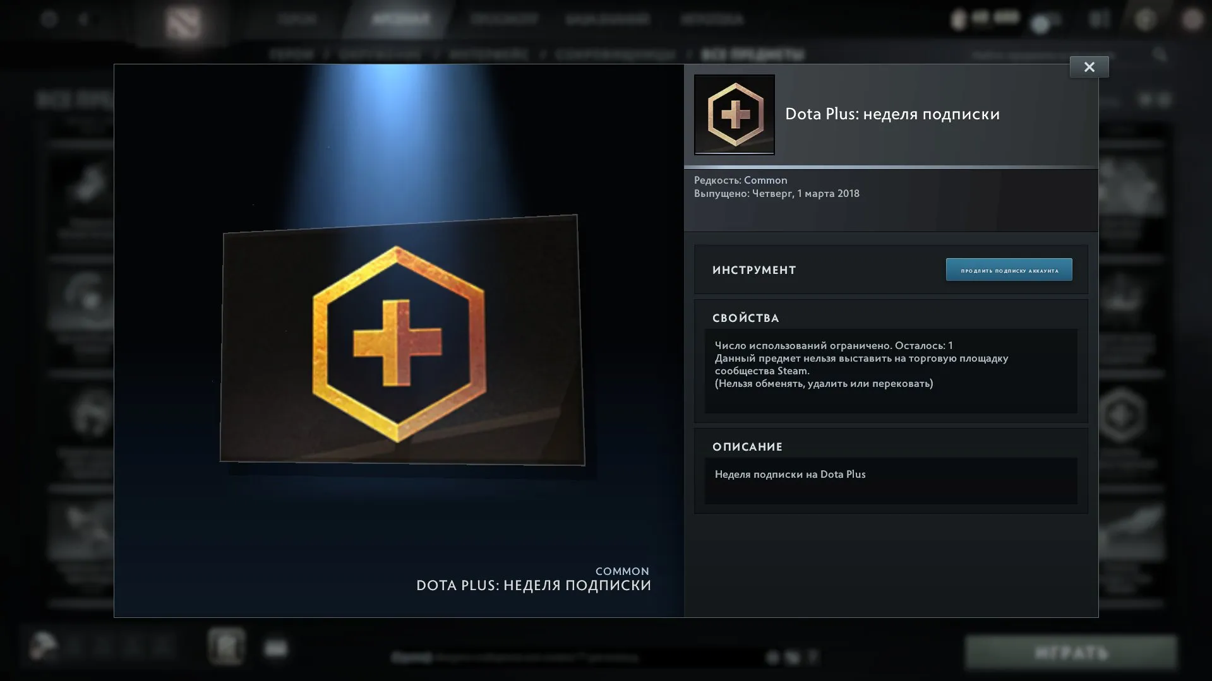
Task: Click the 'ИНСТРУМЕНТ' section heading
Action: (x=754, y=270)
